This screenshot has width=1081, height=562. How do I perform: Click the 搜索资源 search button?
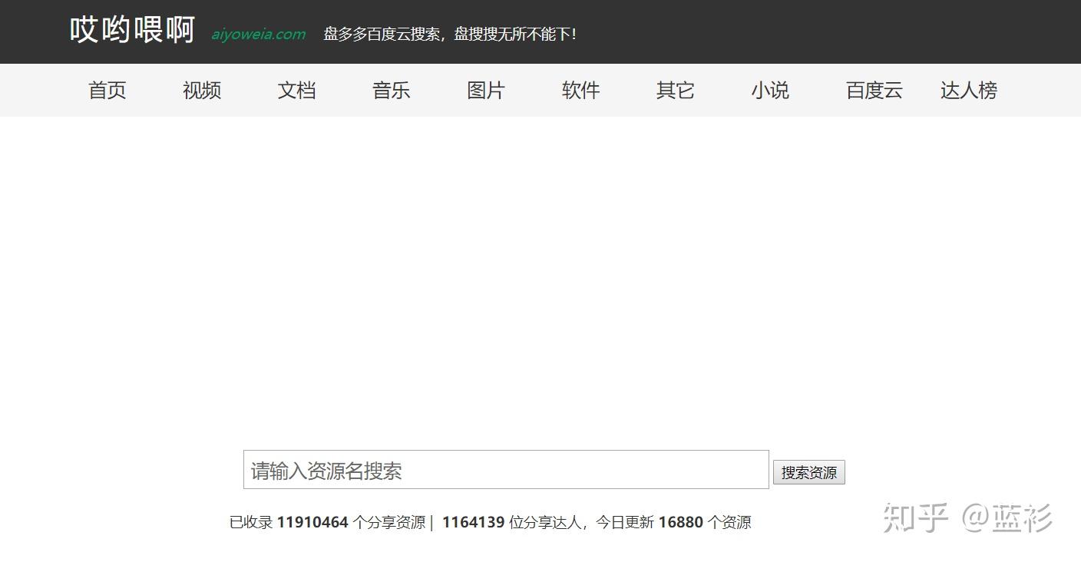click(x=809, y=473)
